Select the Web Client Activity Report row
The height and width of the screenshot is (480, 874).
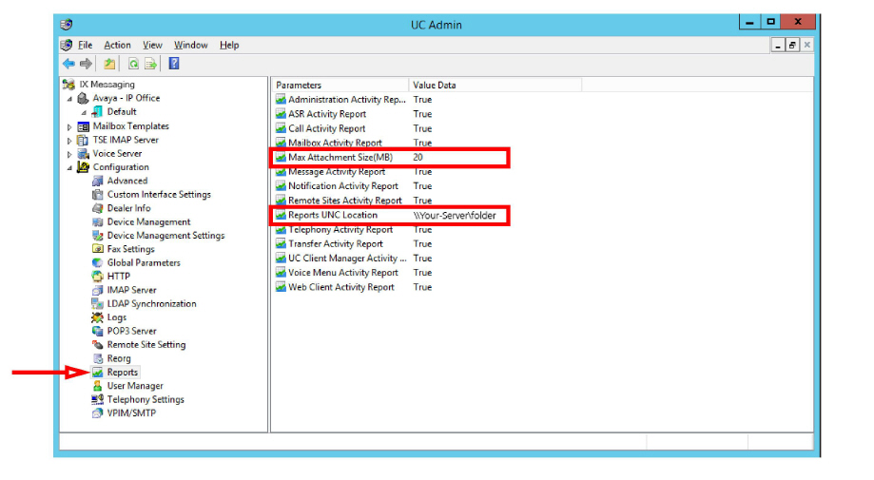[x=341, y=287]
